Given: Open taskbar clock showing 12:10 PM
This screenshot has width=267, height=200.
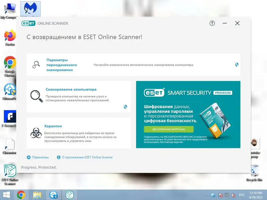Looking at the screenshot, I should [x=256, y=195].
